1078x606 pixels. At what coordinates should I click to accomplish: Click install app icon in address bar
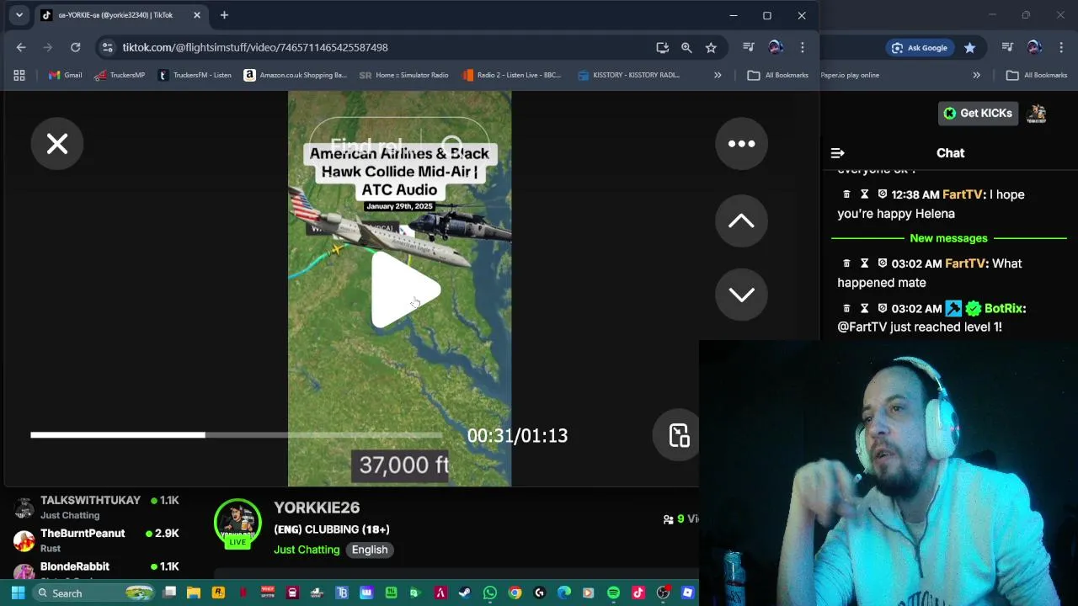pyautogui.click(x=663, y=47)
